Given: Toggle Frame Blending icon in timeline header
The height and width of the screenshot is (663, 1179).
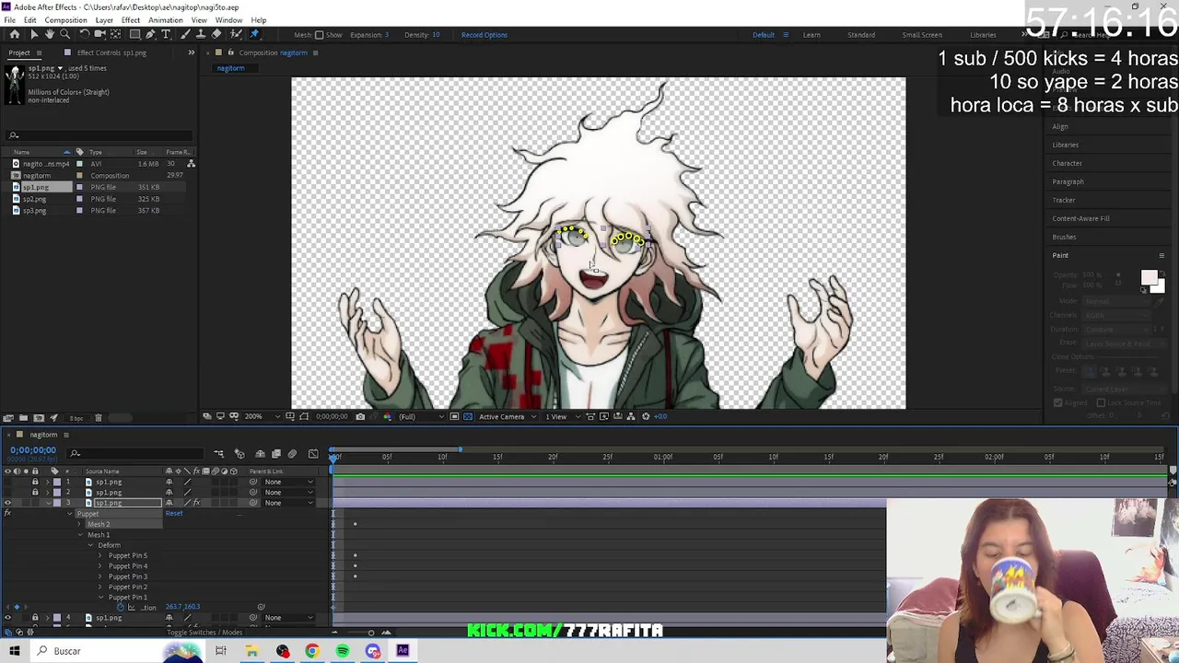Looking at the screenshot, I should pyautogui.click(x=275, y=454).
